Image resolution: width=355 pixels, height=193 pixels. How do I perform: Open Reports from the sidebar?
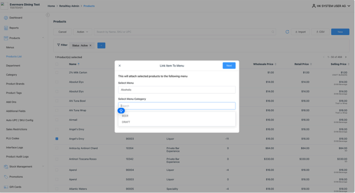click(x=14, y=28)
